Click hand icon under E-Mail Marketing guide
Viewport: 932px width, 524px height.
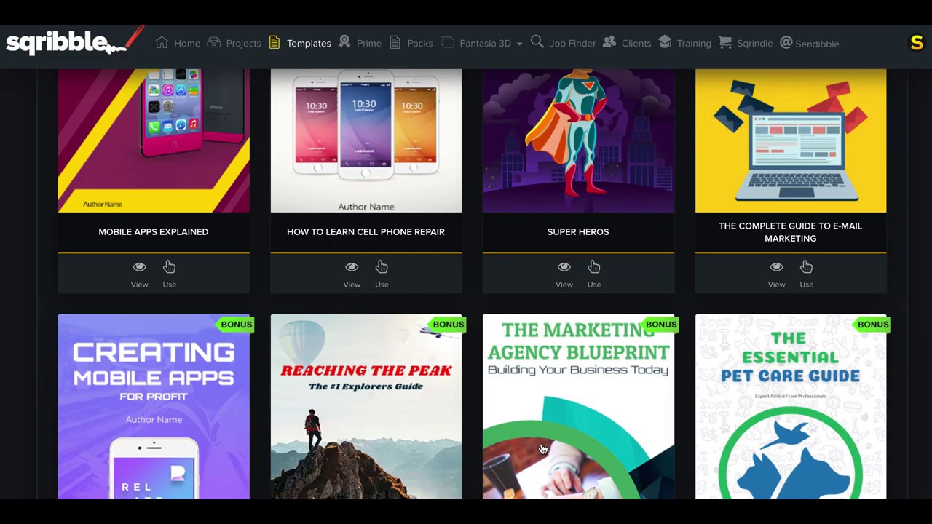(806, 267)
